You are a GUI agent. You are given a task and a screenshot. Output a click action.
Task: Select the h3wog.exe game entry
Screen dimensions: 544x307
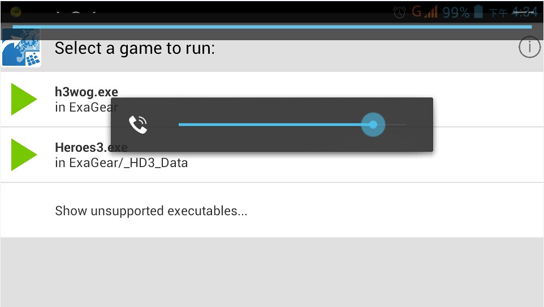272,99
